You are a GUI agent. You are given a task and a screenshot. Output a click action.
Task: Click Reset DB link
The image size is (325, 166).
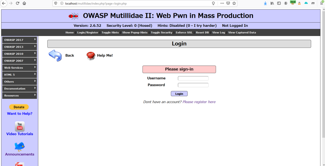point(202,32)
